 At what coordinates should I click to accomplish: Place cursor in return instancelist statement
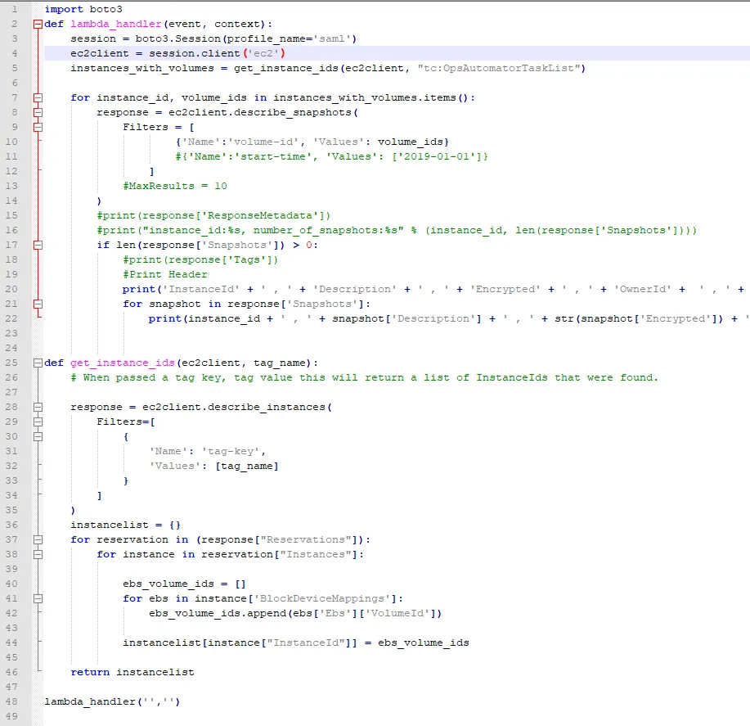[132, 673]
